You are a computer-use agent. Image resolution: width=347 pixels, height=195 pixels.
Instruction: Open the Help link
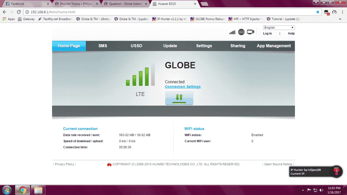291,34
